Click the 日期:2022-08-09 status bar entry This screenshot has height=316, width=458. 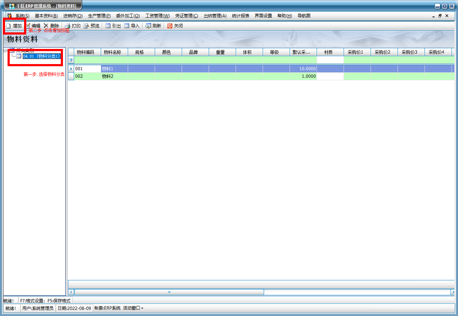click(74, 308)
